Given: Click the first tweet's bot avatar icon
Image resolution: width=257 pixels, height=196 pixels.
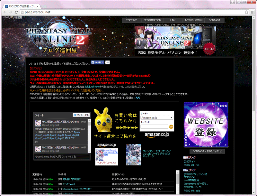Looking at the screenshot, I should coord(38,123).
